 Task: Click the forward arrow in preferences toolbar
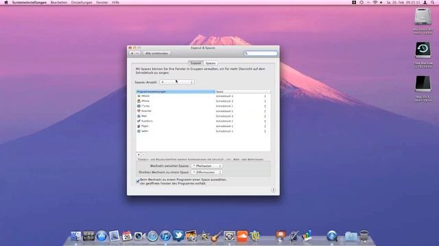click(138, 53)
